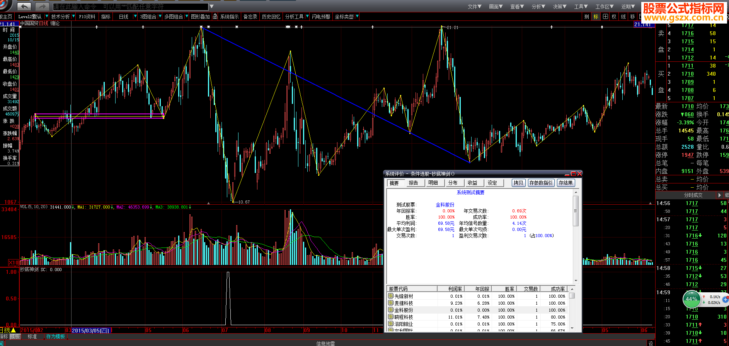Click the 线 drawing tool icon

click(x=623, y=17)
